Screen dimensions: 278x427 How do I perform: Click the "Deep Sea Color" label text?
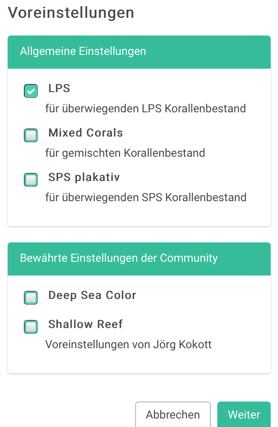click(92, 295)
